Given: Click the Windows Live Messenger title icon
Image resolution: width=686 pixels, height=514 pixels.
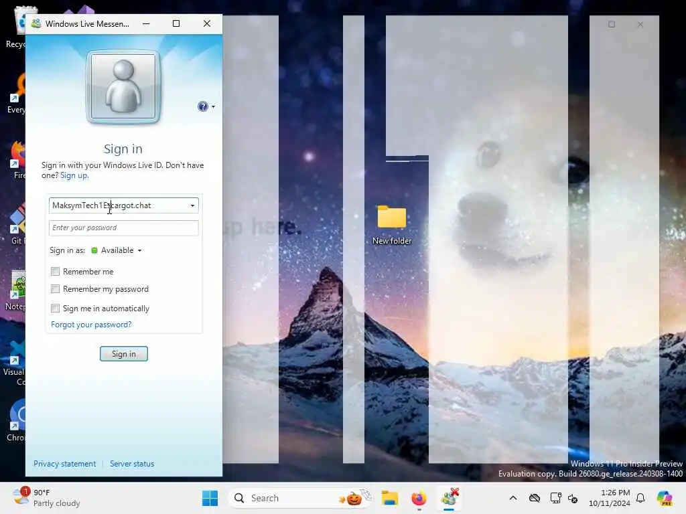Looking at the screenshot, I should pyautogui.click(x=36, y=23).
